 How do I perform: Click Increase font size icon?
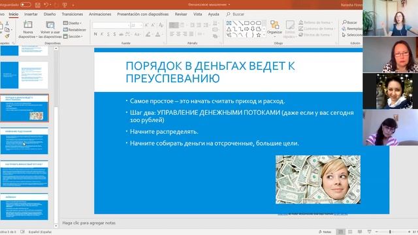pos(146,25)
